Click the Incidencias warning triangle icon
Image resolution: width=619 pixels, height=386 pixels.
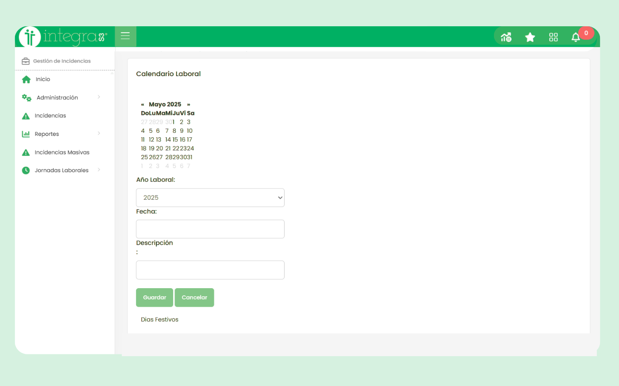[26, 116]
